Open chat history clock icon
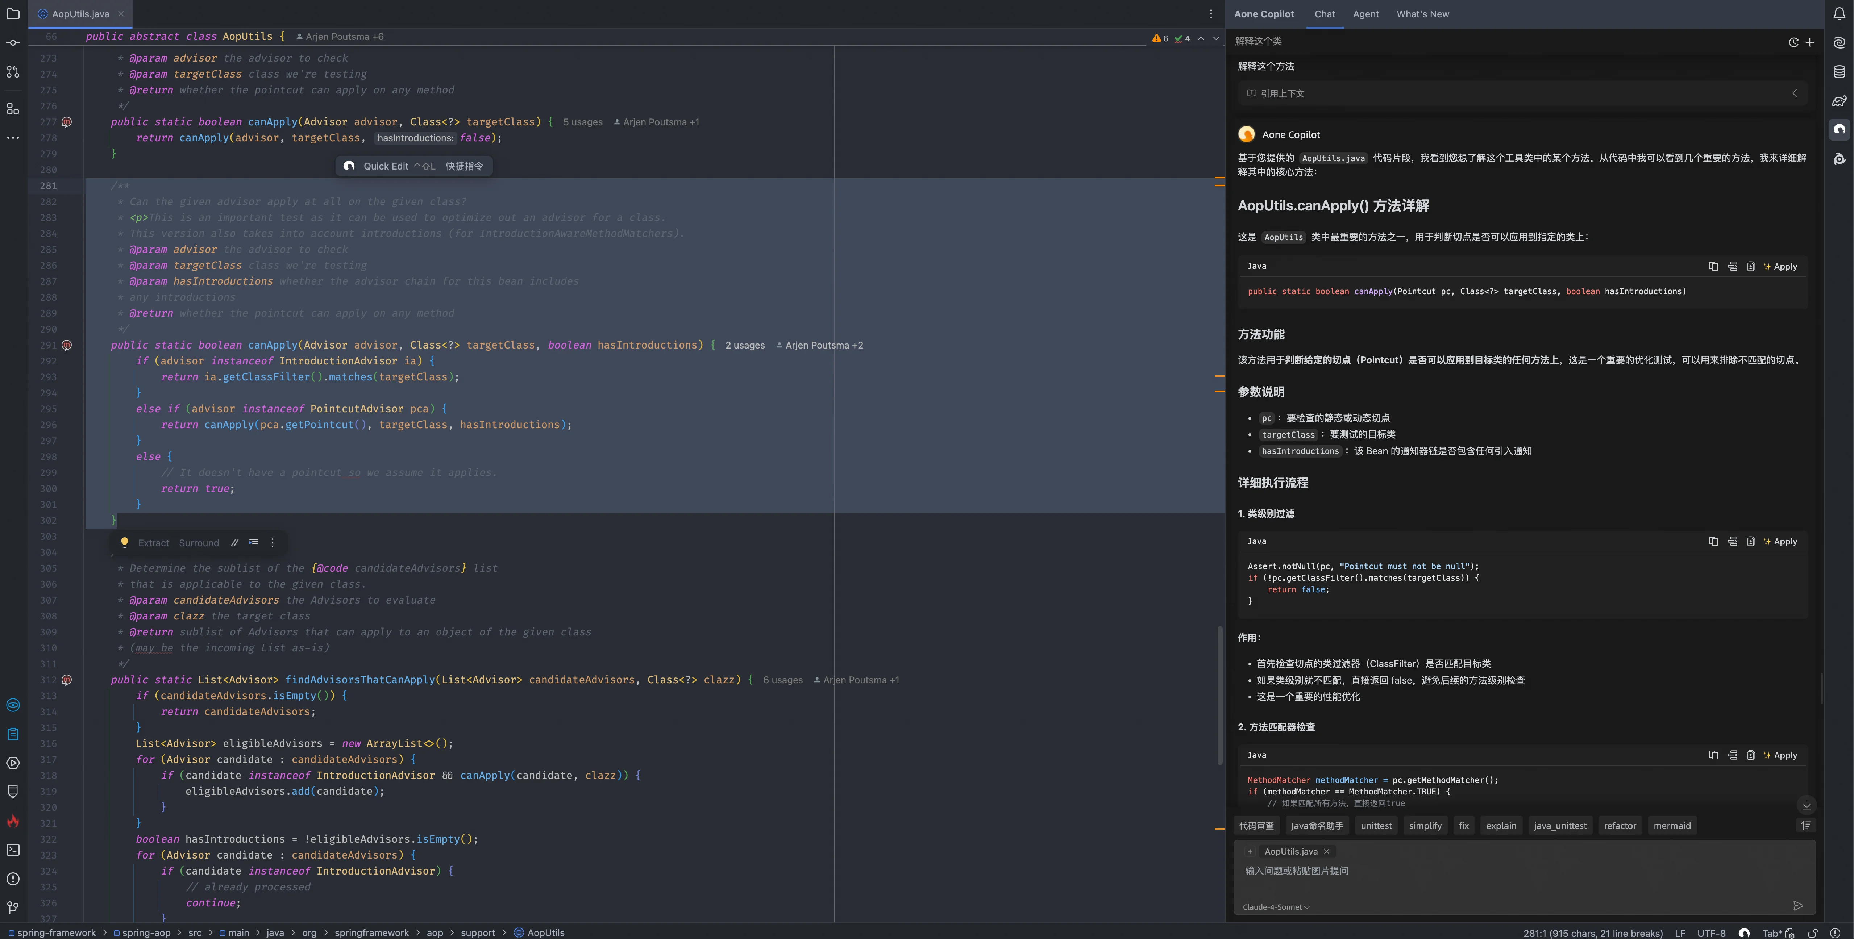This screenshot has width=1854, height=939. pyautogui.click(x=1793, y=42)
